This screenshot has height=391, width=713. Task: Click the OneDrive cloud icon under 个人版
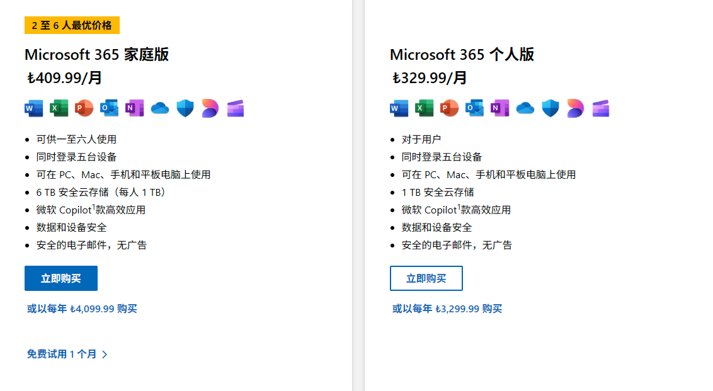pyautogui.click(x=525, y=108)
